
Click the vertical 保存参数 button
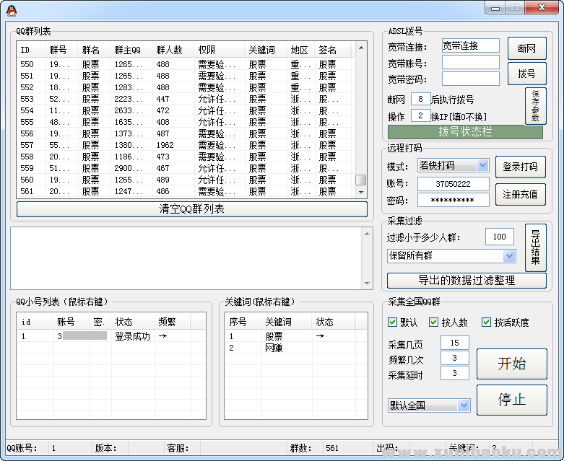pos(535,105)
